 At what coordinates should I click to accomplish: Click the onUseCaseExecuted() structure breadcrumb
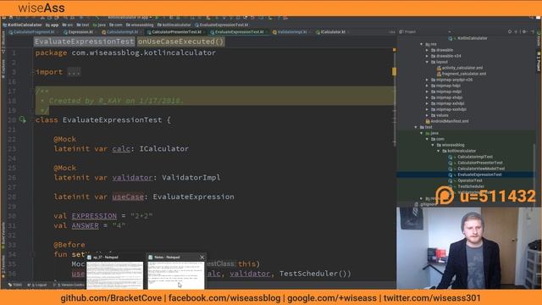click(180, 42)
